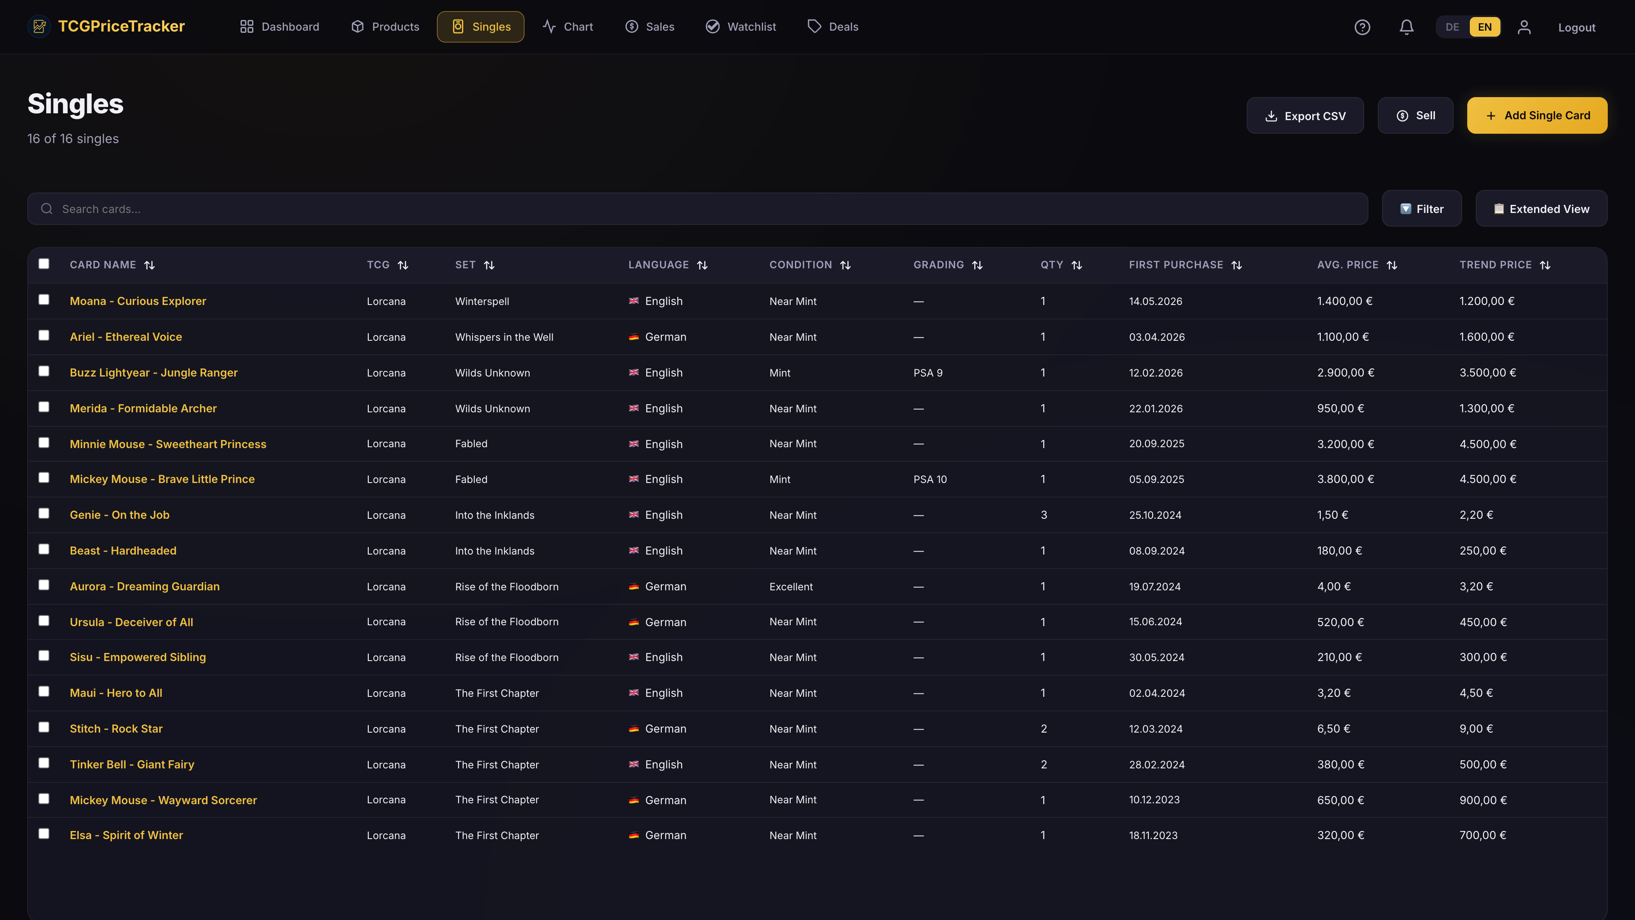Click the TCGPriceTracker logo icon
Image resolution: width=1635 pixels, height=920 pixels.
pos(39,27)
